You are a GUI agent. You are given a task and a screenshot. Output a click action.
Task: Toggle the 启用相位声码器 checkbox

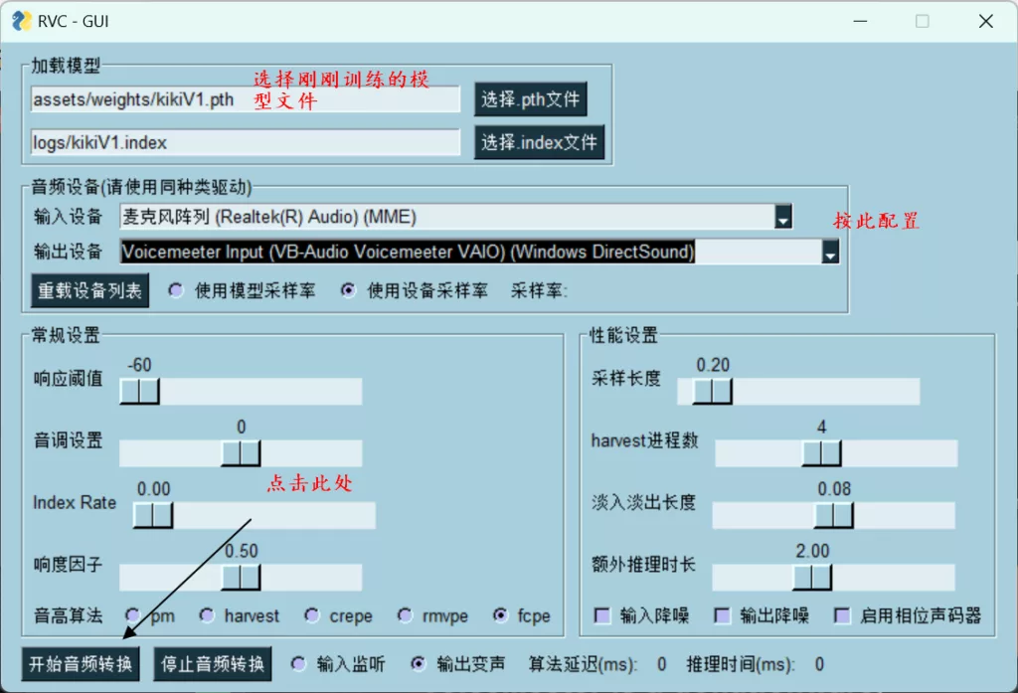click(842, 615)
